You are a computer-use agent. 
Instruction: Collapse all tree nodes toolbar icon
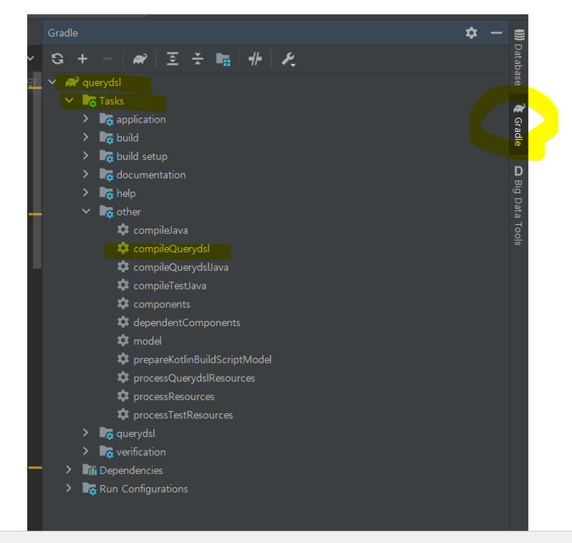pos(198,59)
